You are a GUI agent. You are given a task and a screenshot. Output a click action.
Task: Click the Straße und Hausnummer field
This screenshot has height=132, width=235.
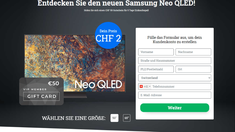tap(175, 60)
